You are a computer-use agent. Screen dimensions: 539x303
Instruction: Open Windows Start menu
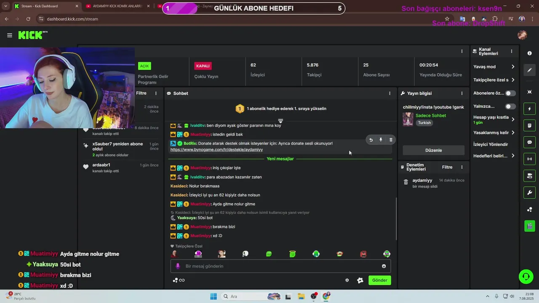(x=213, y=296)
